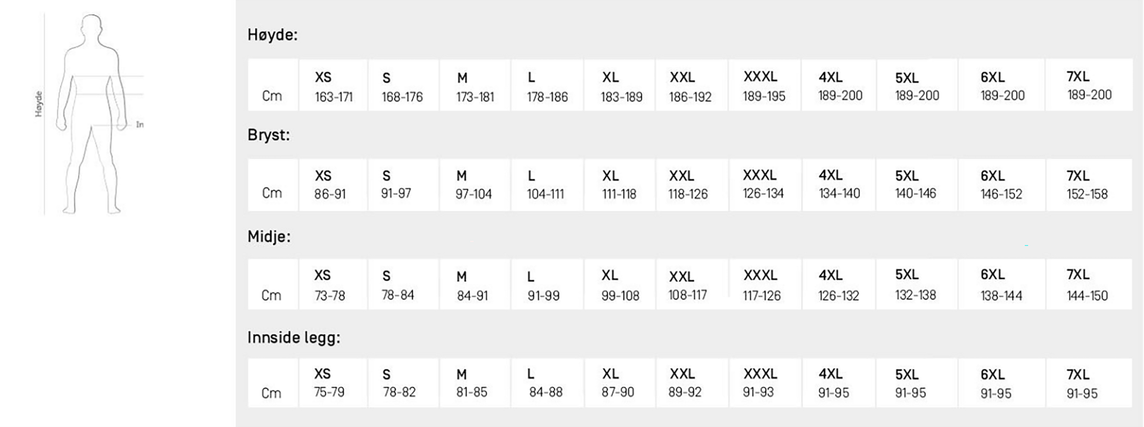Select the M height cell 173-181
This screenshot has height=427, width=1144.
tap(475, 86)
